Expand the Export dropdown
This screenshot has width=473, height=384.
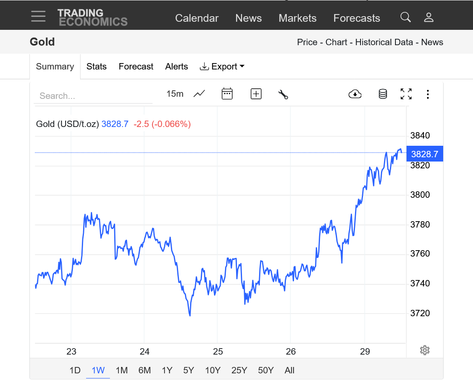[x=222, y=66]
